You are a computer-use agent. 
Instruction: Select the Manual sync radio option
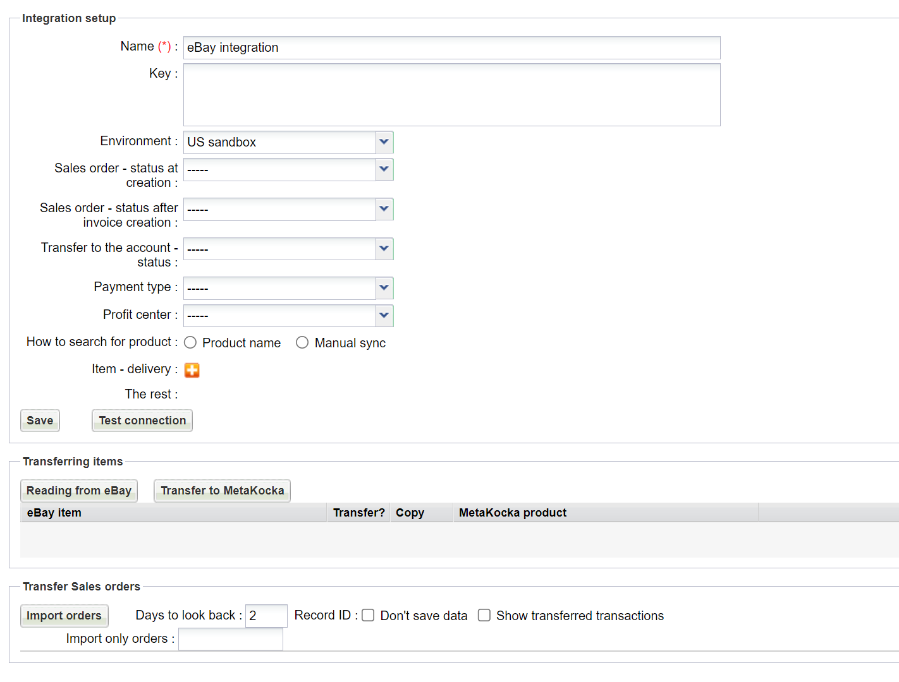[x=302, y=342]
